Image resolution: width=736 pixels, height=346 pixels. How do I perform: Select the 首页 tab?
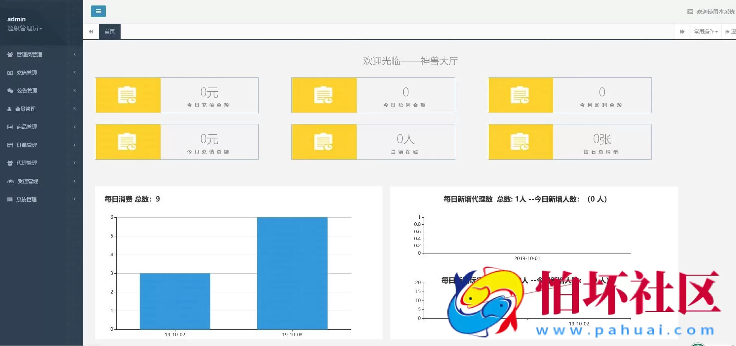click(x=110, y=31)
